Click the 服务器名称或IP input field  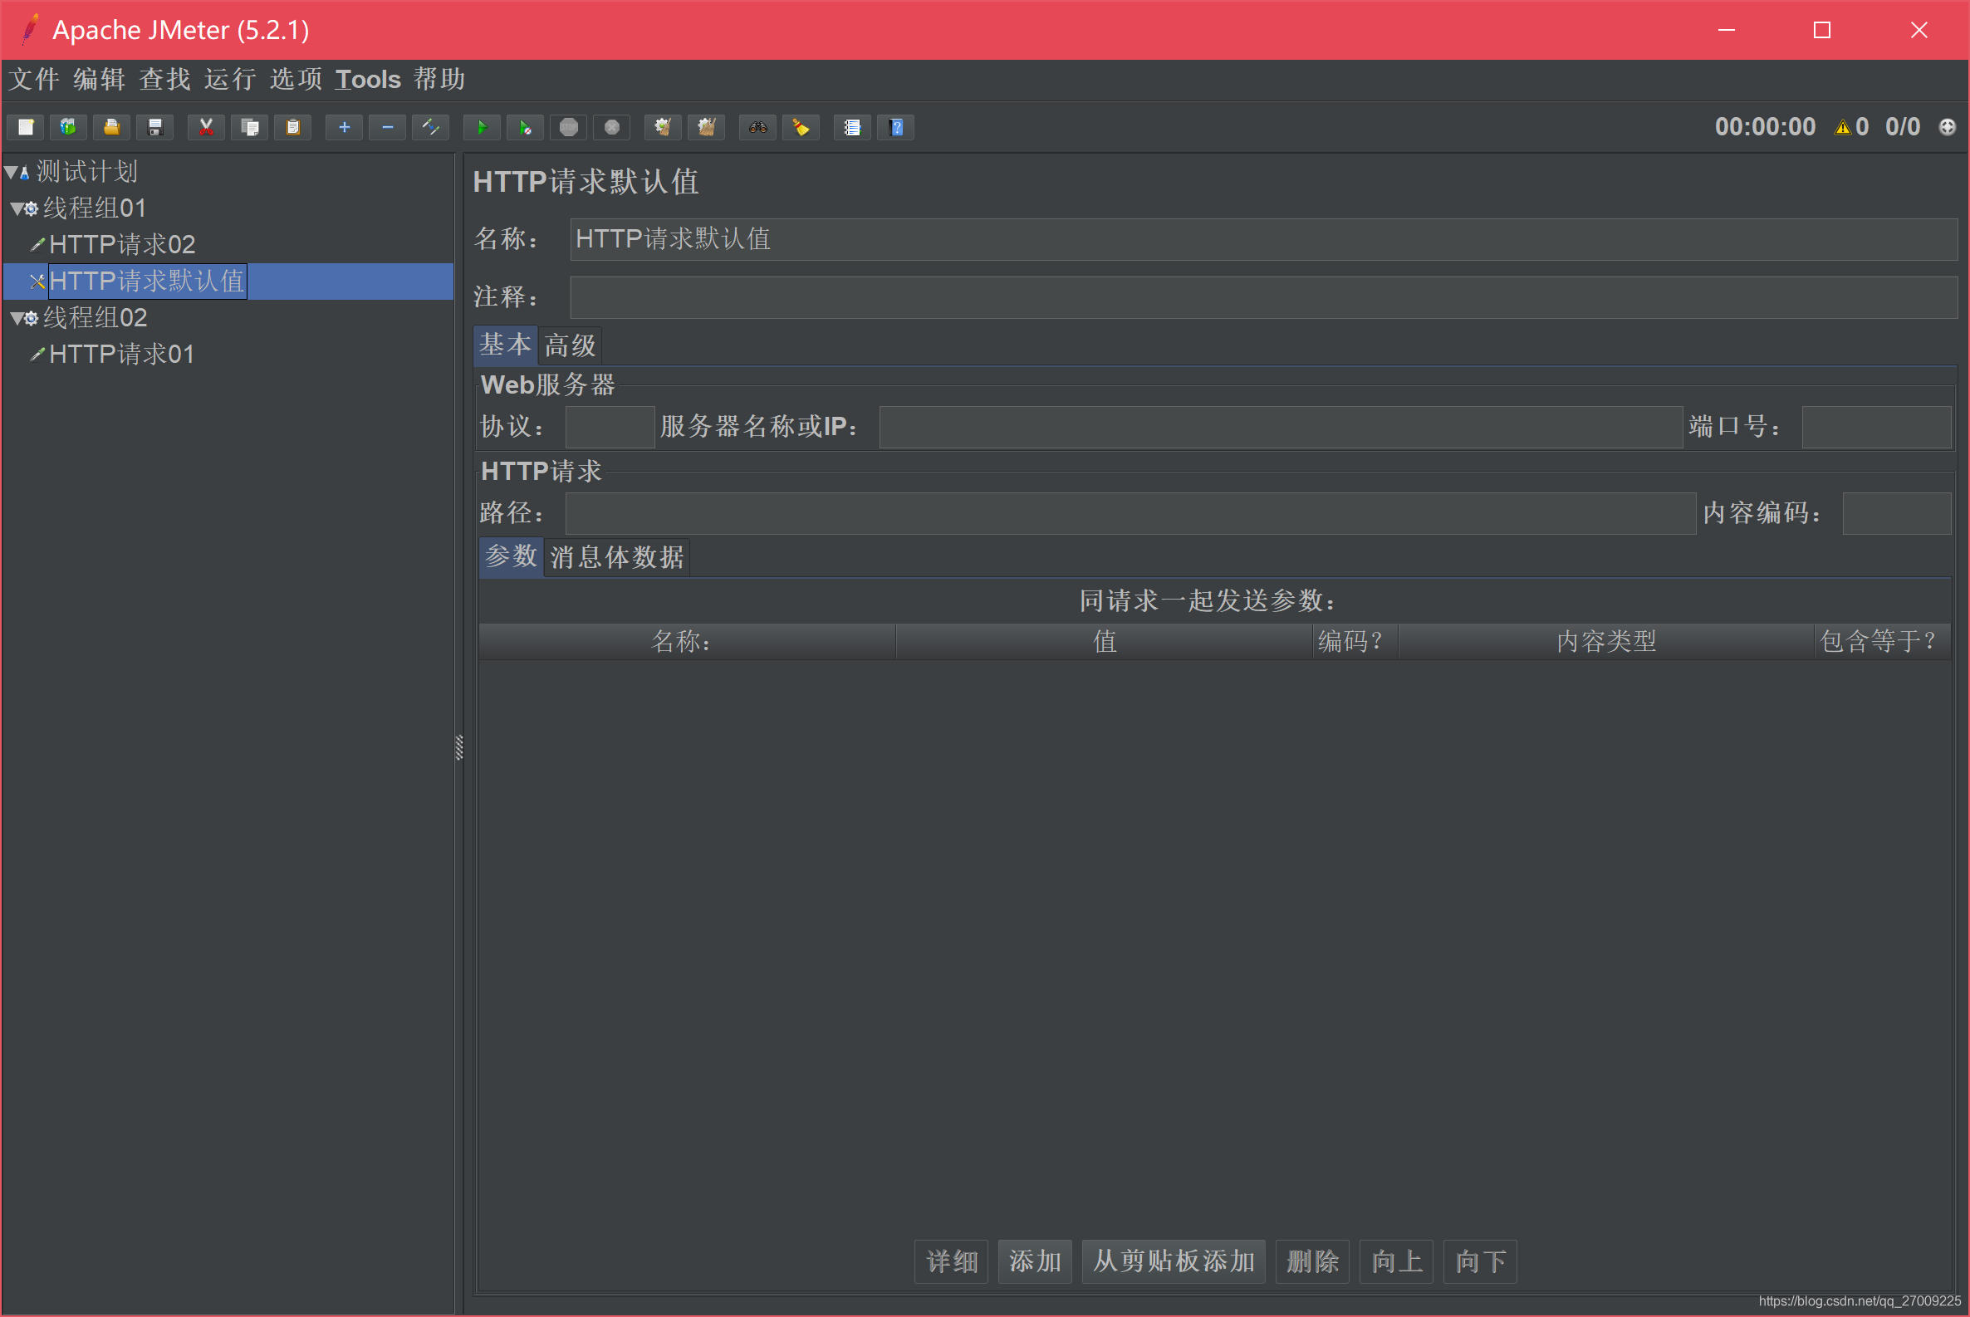(x=1281, y=427)
